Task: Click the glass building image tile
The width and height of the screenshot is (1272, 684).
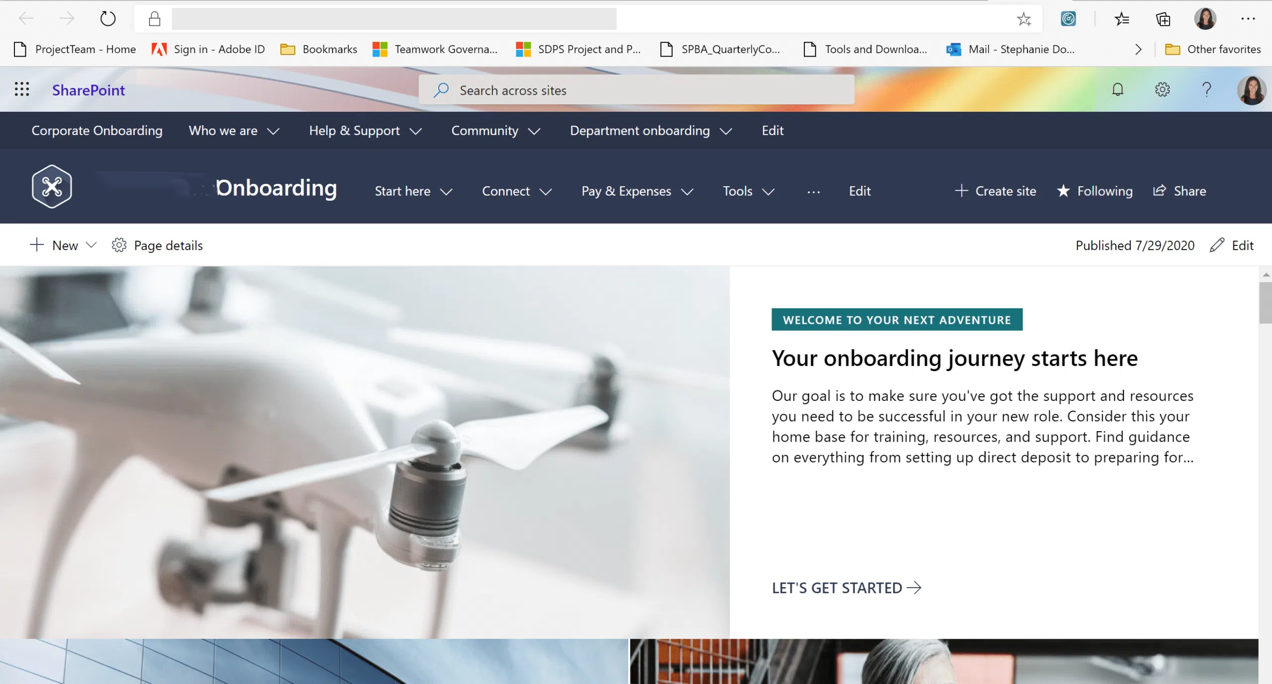Action: pyautogui.click(x=314, y=661)
